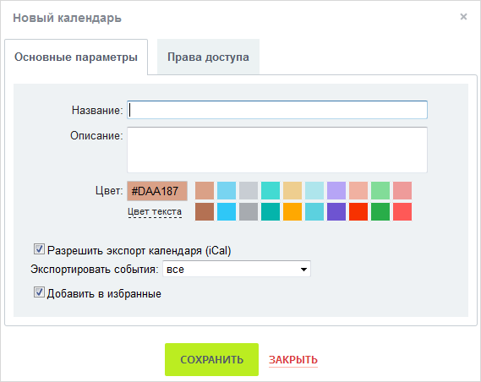The height and width of the screenshot is (382, 481).
Task: Switch to the Права доступа tab
Action: (208, 57)
